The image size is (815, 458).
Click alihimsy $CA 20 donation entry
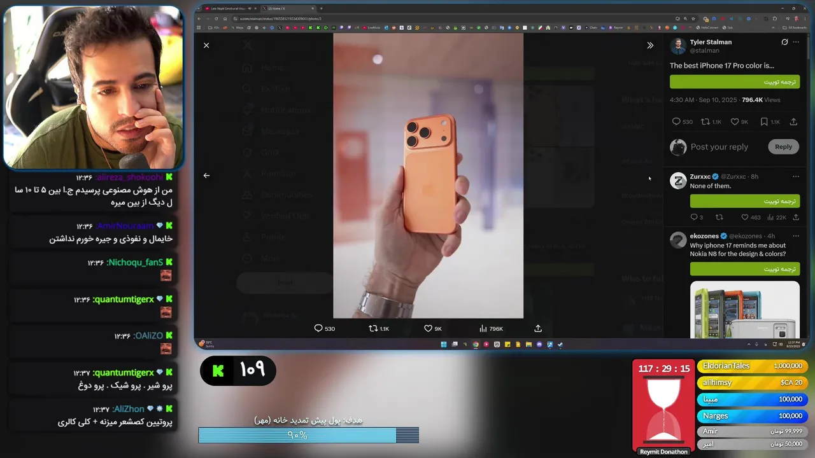coord(753,382)
